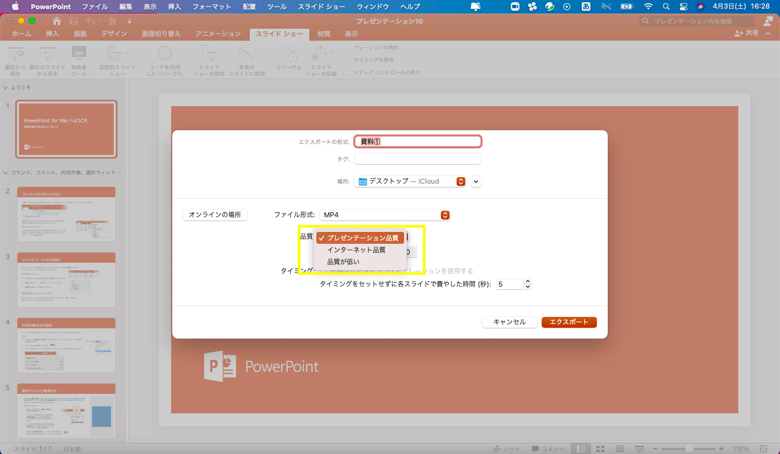
Task: Select slide 1 thumbnail
Action: click(66, 129)
